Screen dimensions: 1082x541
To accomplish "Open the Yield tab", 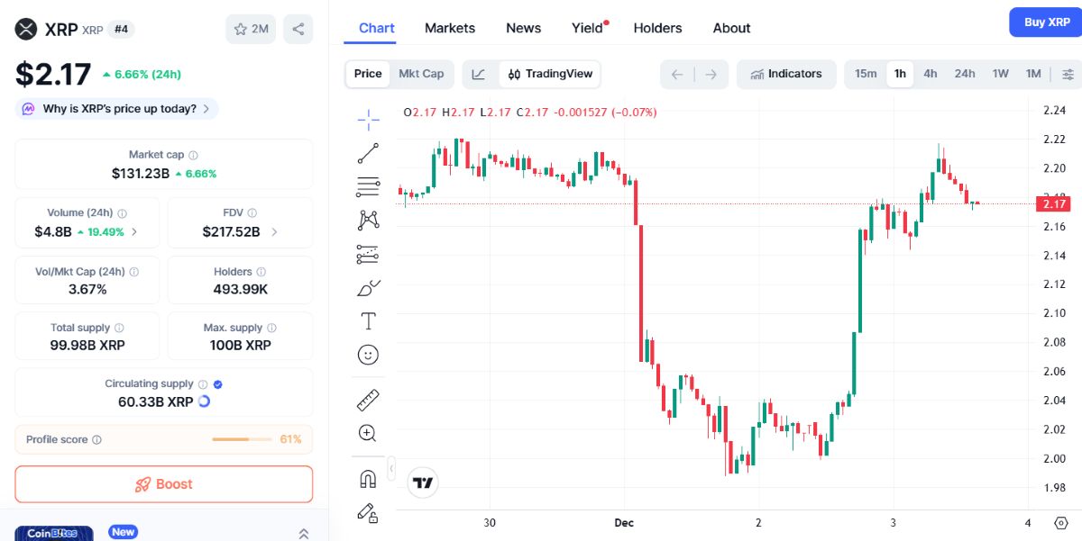I will (587, 28).
